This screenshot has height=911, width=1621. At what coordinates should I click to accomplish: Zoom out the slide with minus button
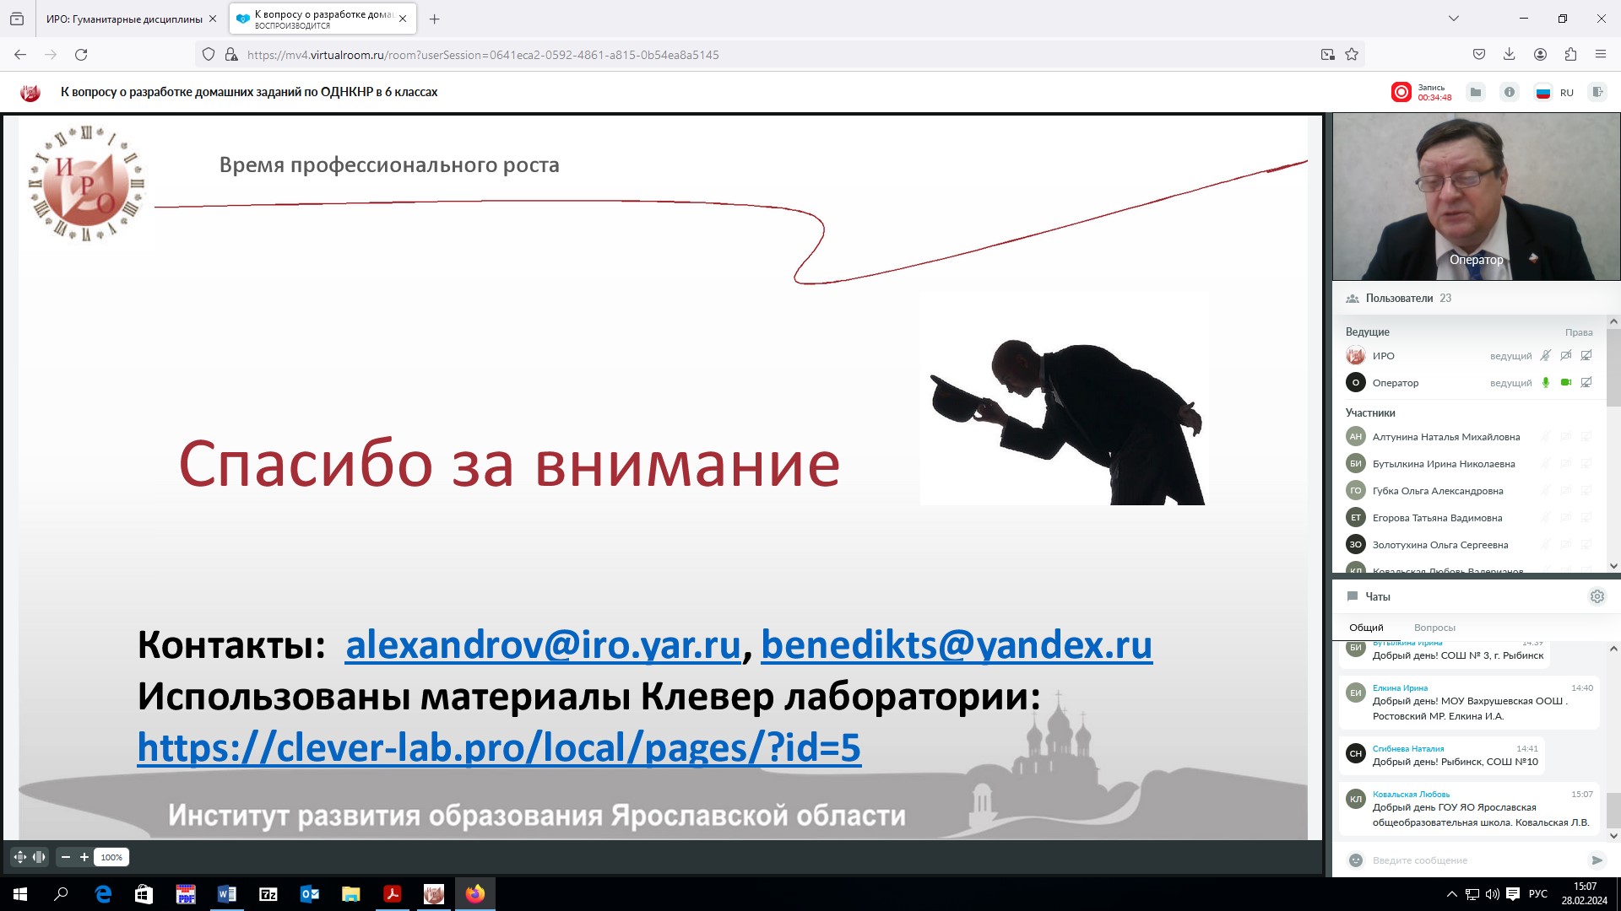[66, 857]
